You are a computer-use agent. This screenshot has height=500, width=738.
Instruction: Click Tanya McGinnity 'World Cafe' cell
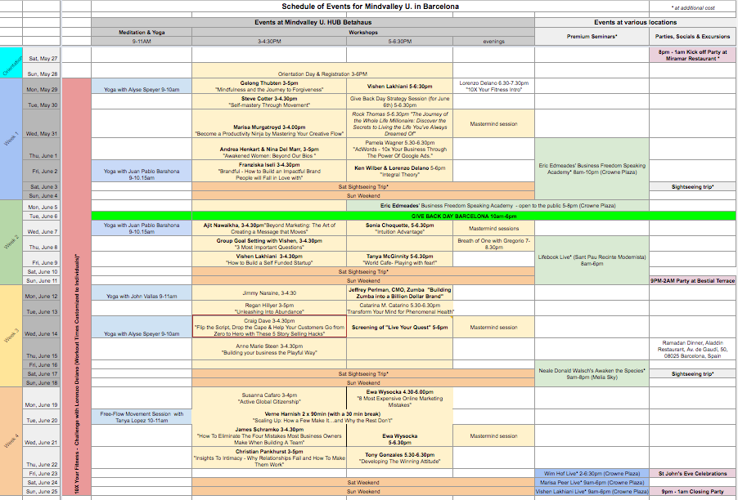(399, 260)
